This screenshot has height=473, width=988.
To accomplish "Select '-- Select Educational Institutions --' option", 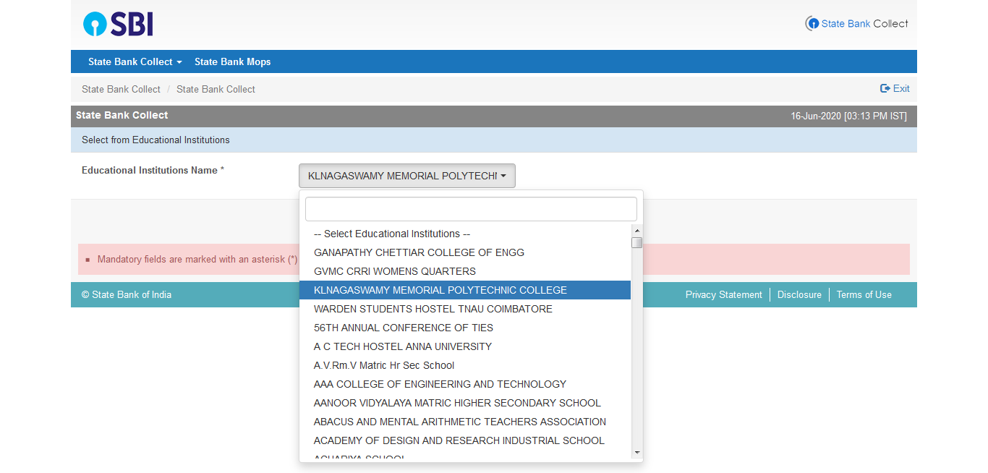I will (465, 234).
